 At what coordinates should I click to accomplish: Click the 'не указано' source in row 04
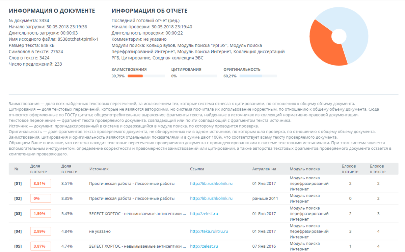(x=100, y=231)
